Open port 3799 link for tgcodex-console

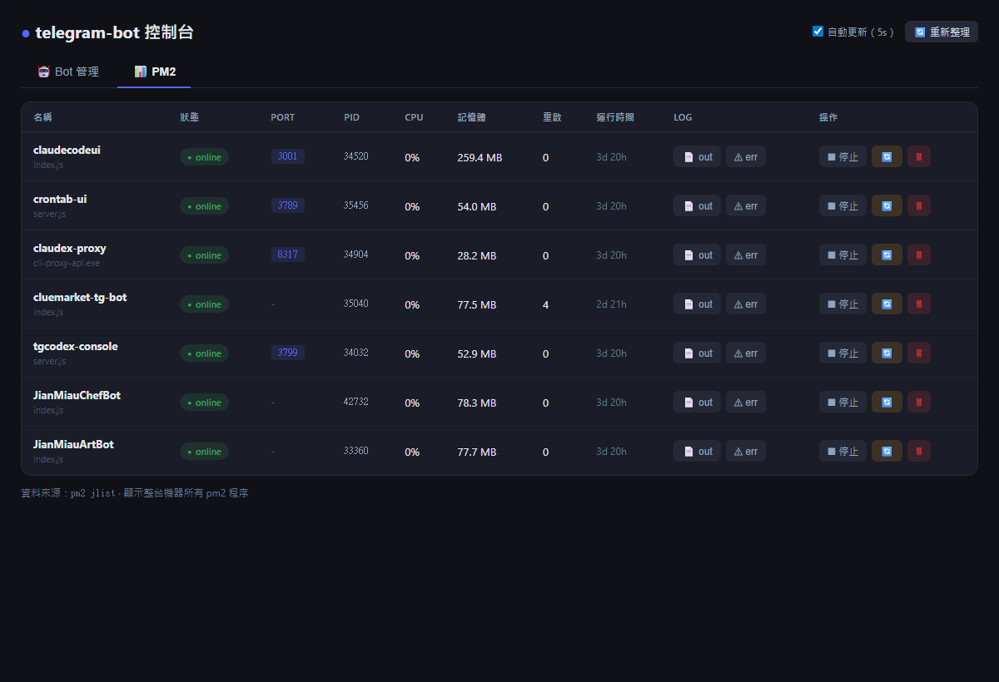287,353
